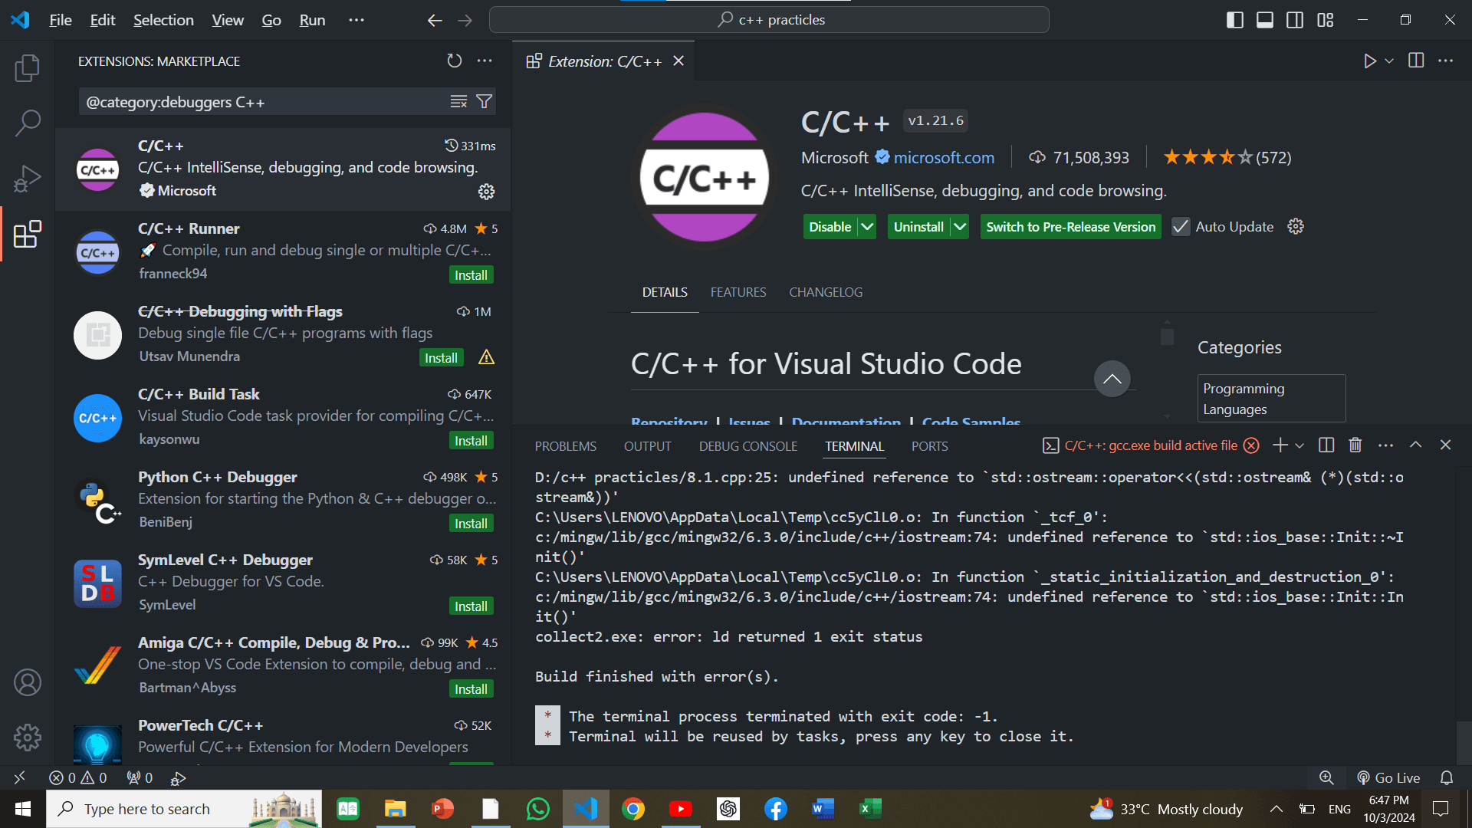Clear the extensions search results

pos(458,101)
